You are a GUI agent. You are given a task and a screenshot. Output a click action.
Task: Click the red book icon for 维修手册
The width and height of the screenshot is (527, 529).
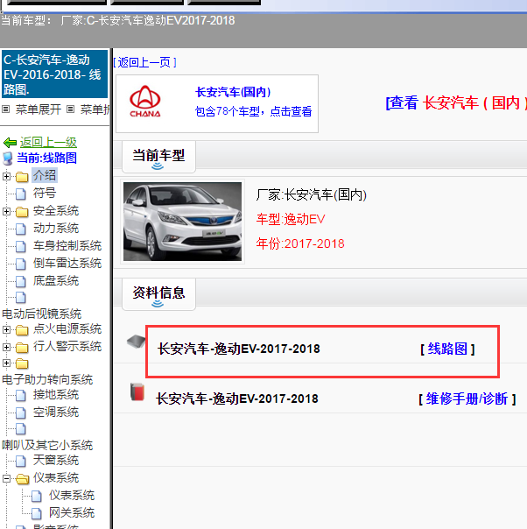137,391
